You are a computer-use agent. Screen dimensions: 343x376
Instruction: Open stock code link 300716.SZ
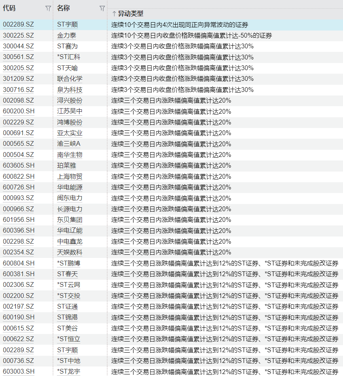(19, 90)
